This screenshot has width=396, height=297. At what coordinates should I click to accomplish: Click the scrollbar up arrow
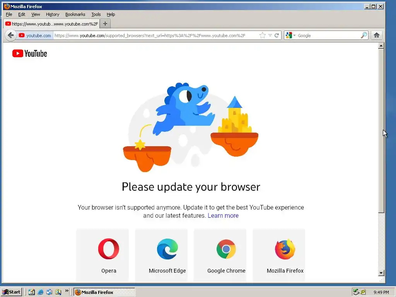[x=381, y=46]
